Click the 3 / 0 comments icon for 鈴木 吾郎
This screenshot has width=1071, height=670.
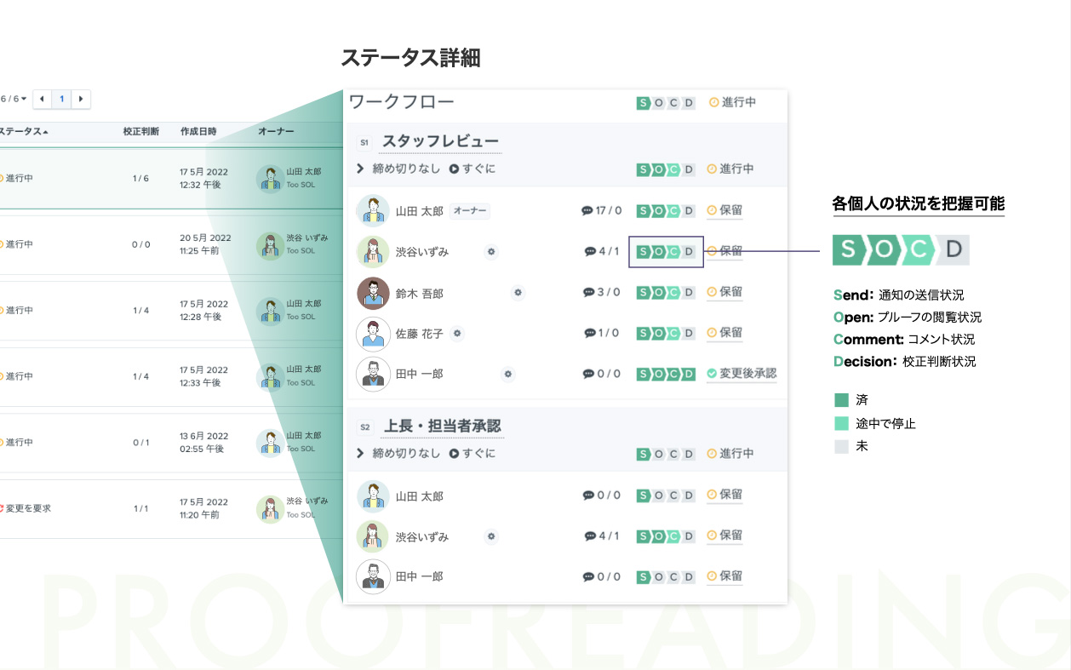[x=588, y=292]
